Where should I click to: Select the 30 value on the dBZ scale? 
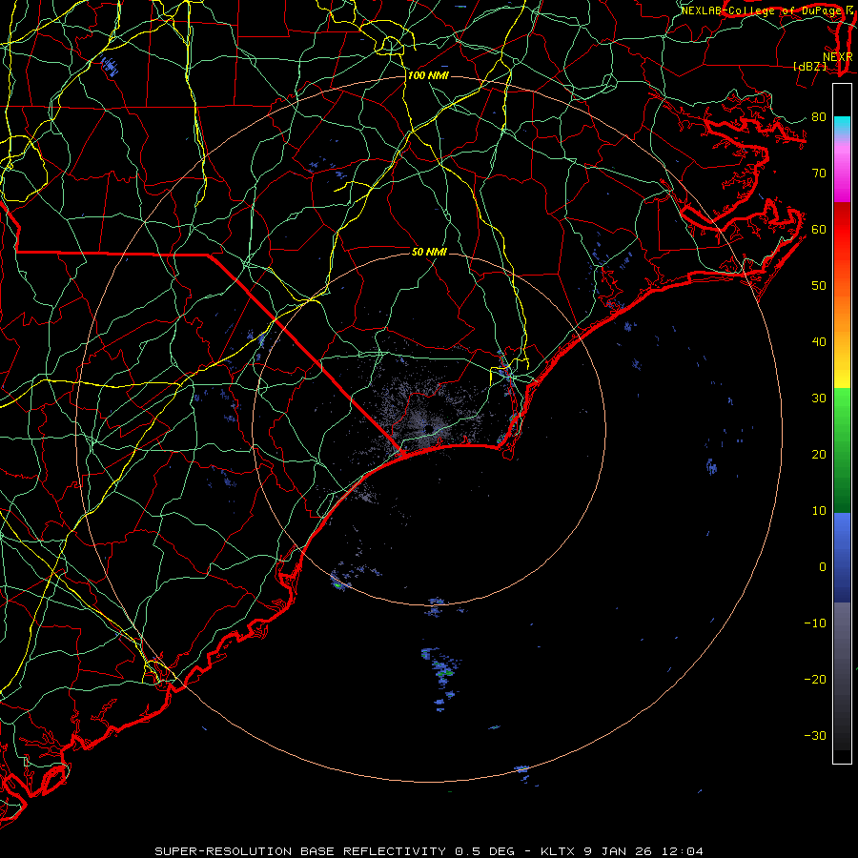coord(819,398)
